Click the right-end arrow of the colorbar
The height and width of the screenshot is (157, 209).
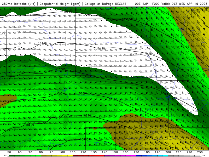pos(203,155)
